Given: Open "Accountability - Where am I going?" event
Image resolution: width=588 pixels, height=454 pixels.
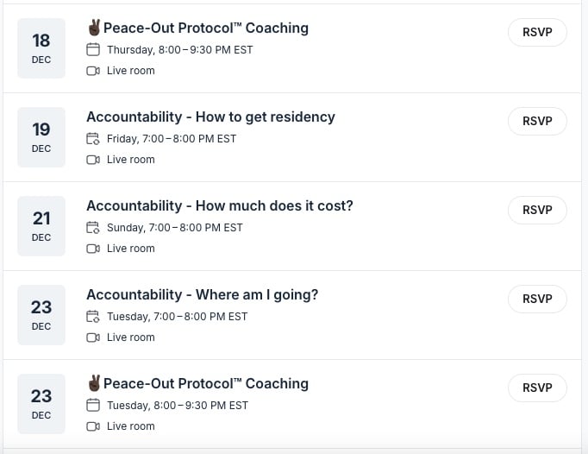Looking at the screenshot, I should (202, 295).
